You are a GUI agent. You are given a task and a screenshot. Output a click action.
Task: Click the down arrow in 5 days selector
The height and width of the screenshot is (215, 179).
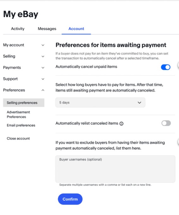click(x=139, y=103)
